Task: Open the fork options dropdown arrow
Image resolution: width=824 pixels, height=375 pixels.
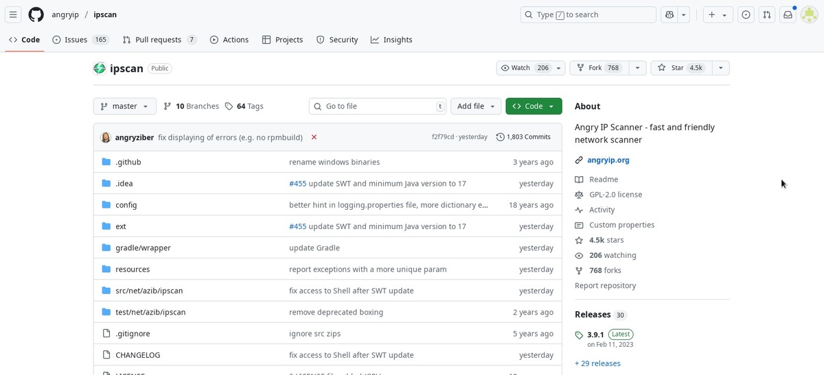Action: pos(637,68)
